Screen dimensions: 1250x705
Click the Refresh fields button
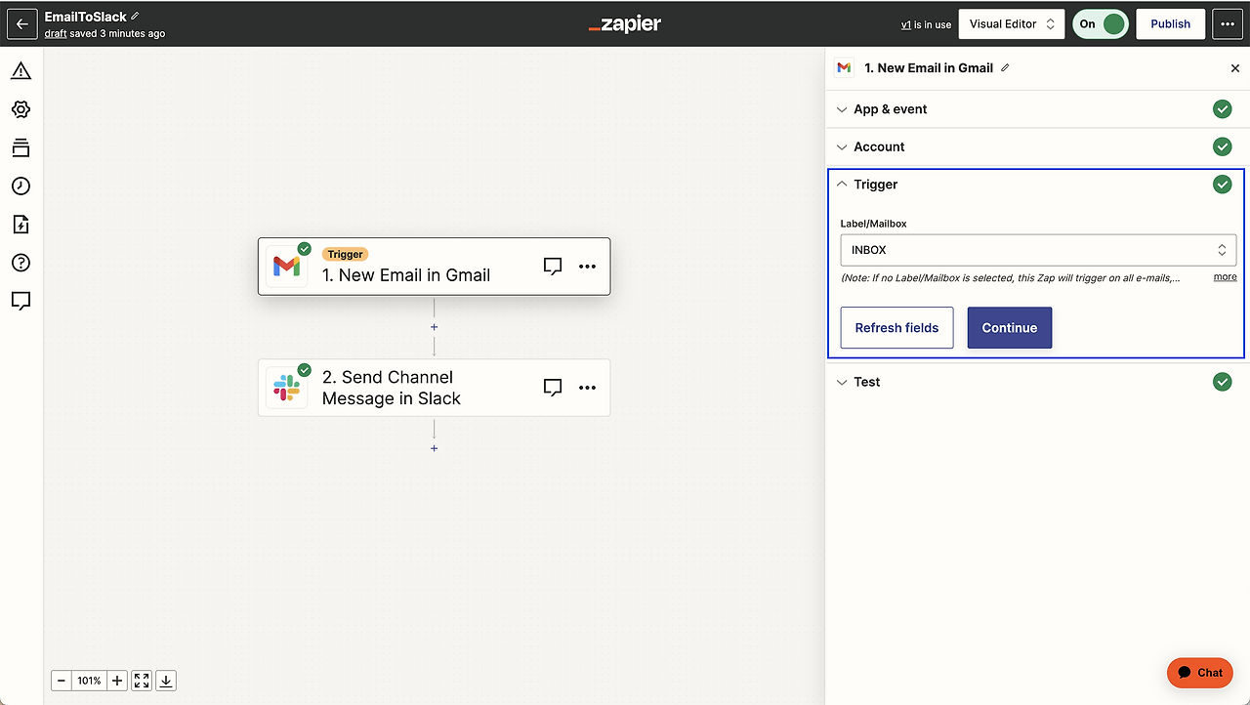896,328
